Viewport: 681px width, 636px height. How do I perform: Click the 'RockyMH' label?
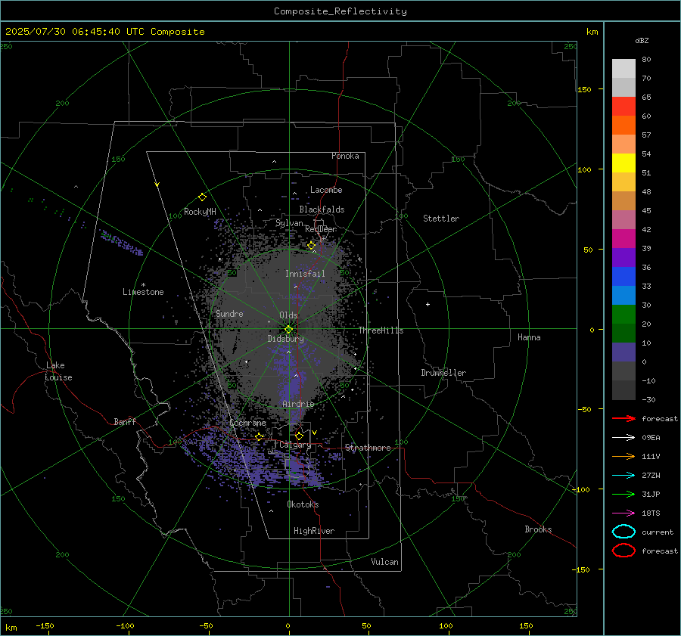click(x=200, y=212)
